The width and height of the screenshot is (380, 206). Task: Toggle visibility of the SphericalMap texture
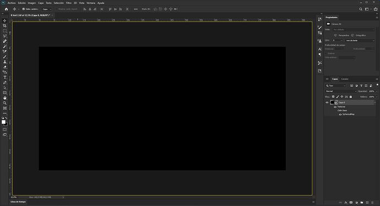pyautogui.click(x=340, y=115)
